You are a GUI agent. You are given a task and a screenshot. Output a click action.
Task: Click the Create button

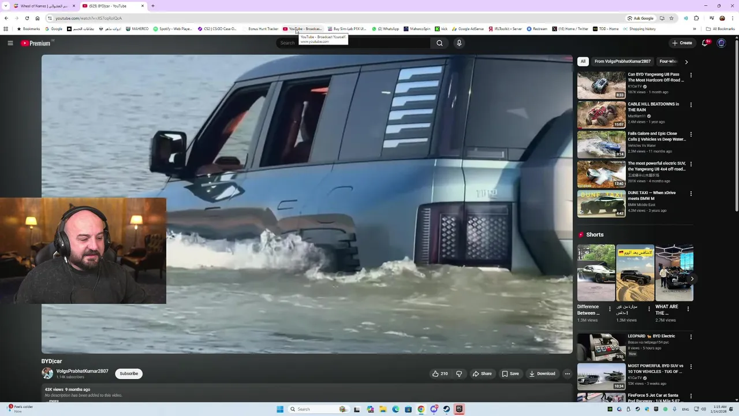coord(682,43)
